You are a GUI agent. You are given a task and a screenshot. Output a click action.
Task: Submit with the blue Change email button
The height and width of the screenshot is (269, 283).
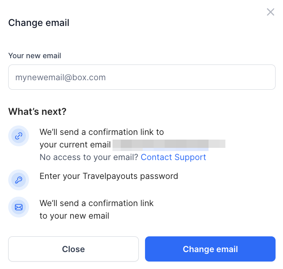pyautogui.click(x=210, y=249)
